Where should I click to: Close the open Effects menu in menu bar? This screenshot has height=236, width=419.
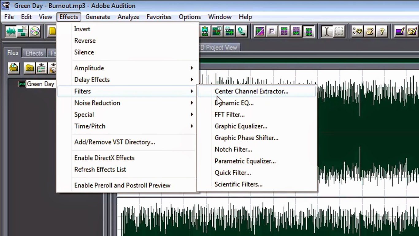click(69, 17)
